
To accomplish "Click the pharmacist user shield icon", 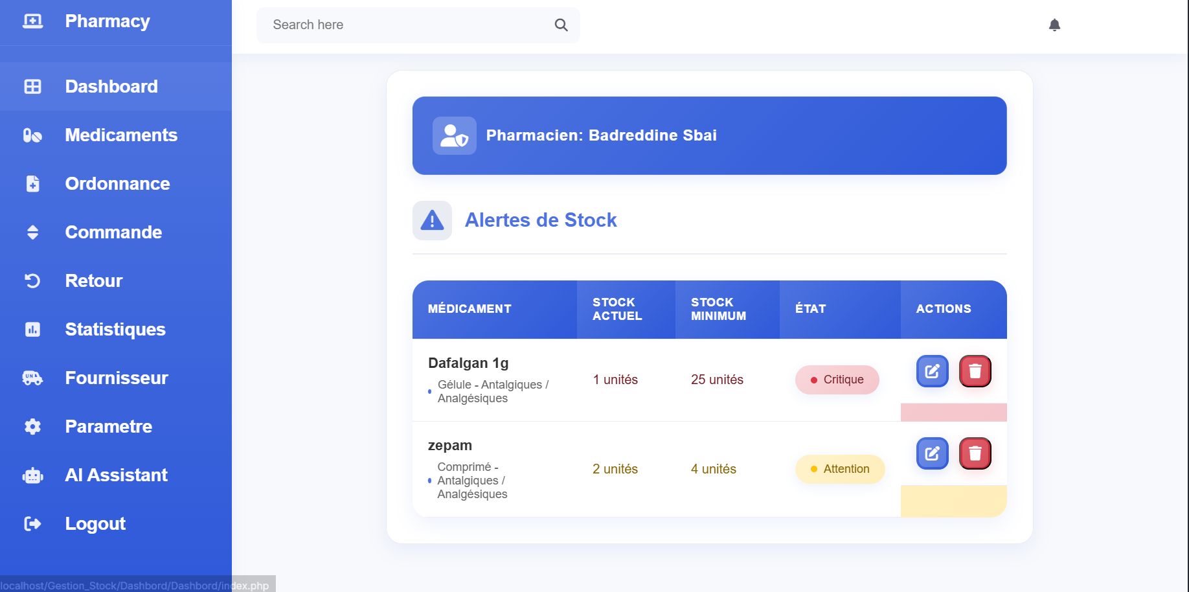I will coord(454,136).
